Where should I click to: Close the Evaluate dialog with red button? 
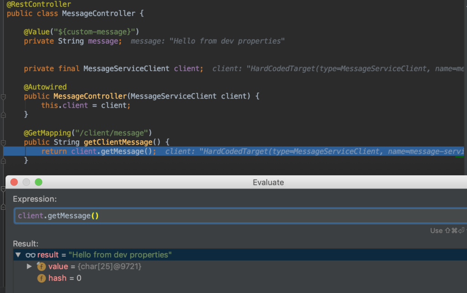pos(14,182)
